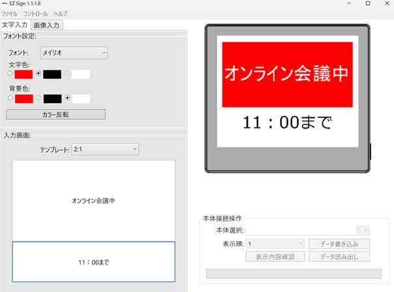Select red radio button for 文字色

click(10, 74)
